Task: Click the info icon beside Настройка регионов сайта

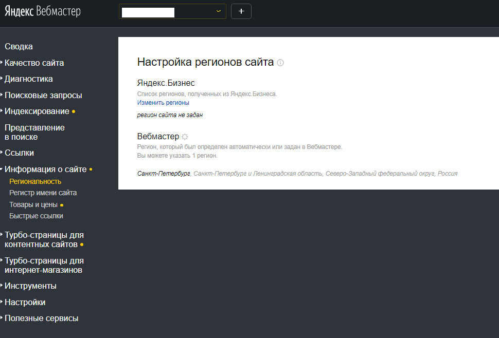Action: 280,63
